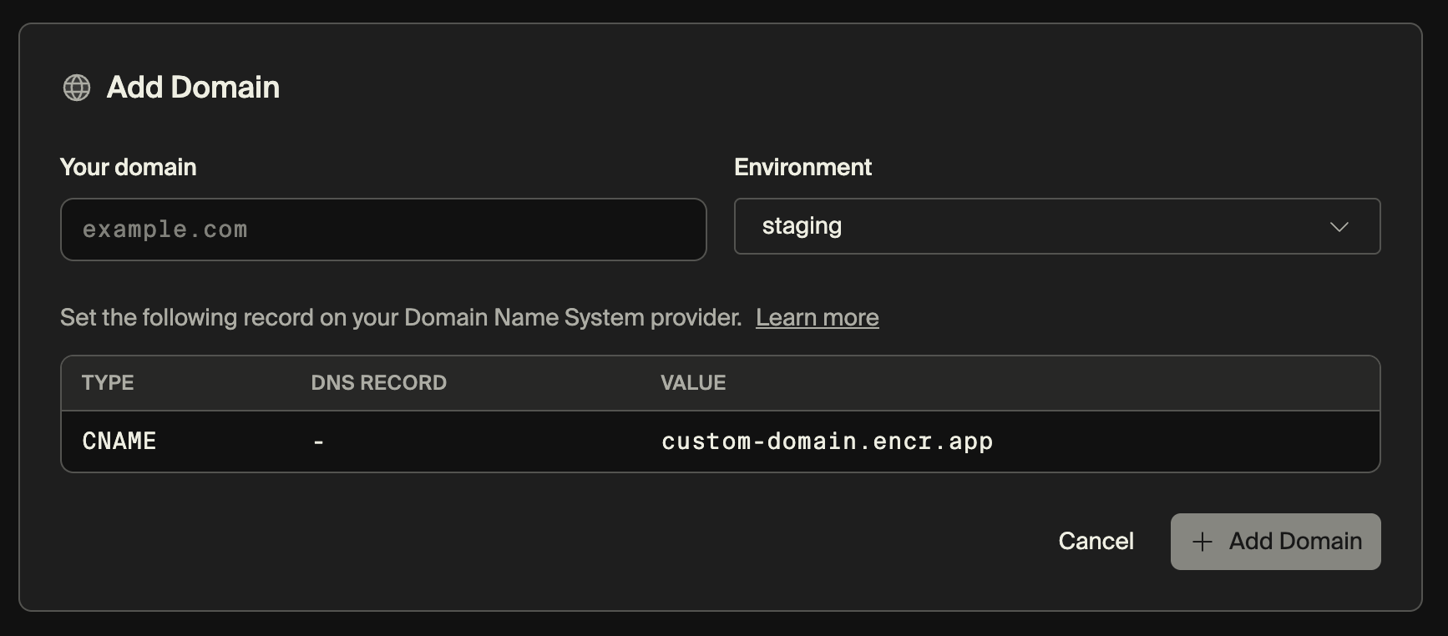Click the Environment label
This screenshot has height=636, width=1448.
pyautogui.click(x=803, y=168)
